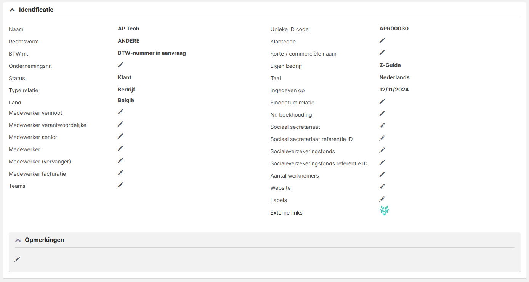Edit Einddatum relatie pencil icon
529x282 pixels.
tap(382, 101)
